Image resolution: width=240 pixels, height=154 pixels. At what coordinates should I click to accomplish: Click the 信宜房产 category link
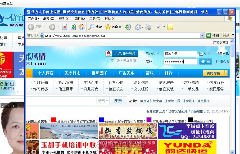(166, 83)
